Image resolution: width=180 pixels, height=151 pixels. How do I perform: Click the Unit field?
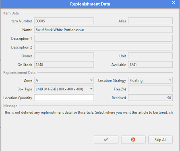[x=150, y=56]
